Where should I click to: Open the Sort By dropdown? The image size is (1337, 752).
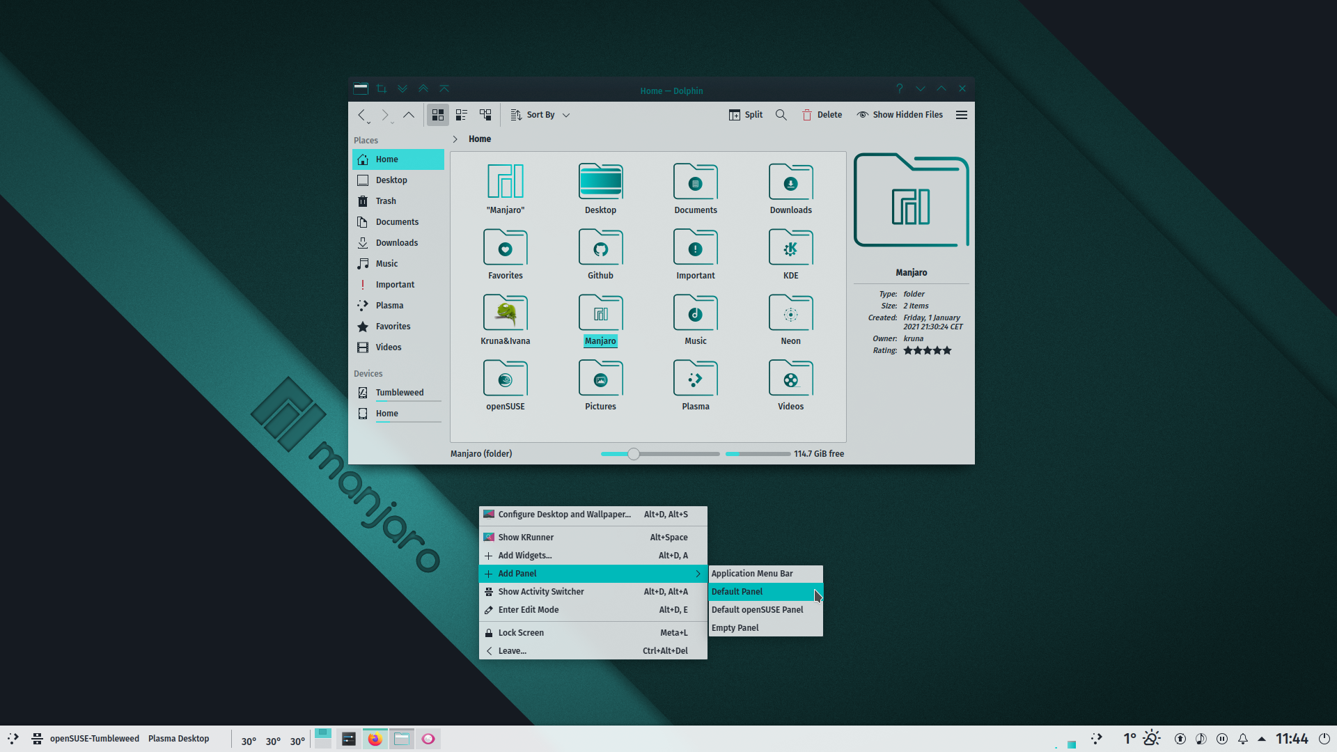pyautogui.click(x=540, y=115)
